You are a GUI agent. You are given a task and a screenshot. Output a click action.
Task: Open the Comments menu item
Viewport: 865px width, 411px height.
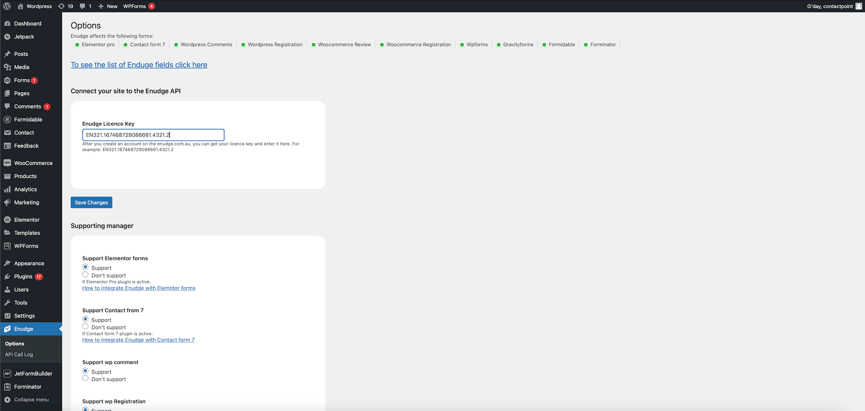coord(31,107)
